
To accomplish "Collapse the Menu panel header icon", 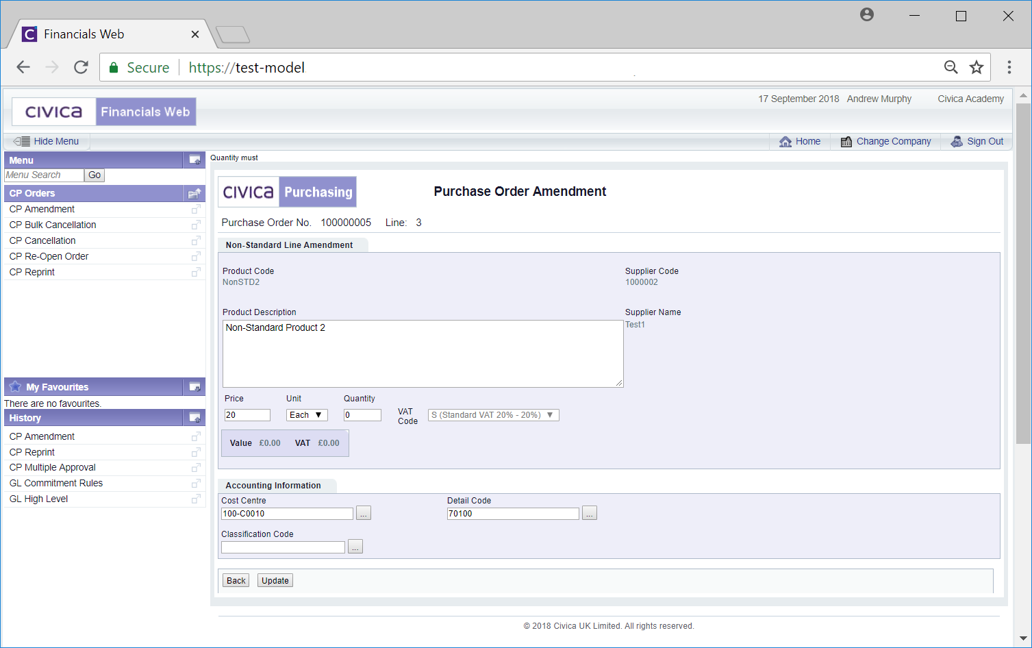I will click(x=194, y=160).
